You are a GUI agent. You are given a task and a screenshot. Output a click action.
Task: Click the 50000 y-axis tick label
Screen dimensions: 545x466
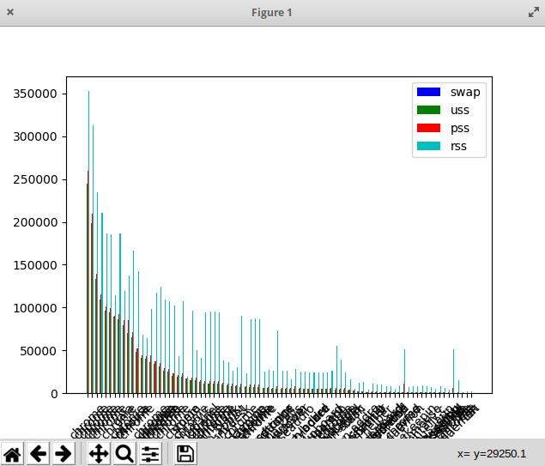[39, 351]
